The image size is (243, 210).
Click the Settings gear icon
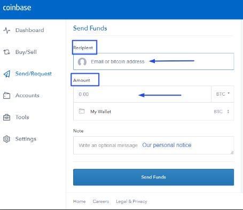point(6,139)
